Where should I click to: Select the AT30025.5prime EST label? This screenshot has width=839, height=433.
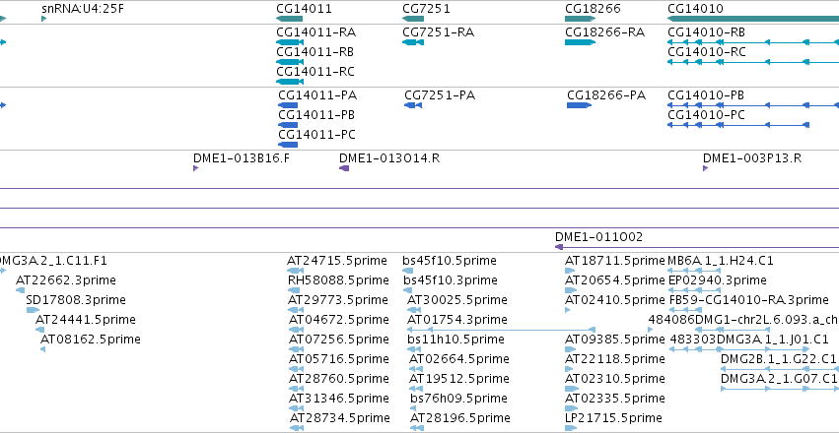pos(456,299)
